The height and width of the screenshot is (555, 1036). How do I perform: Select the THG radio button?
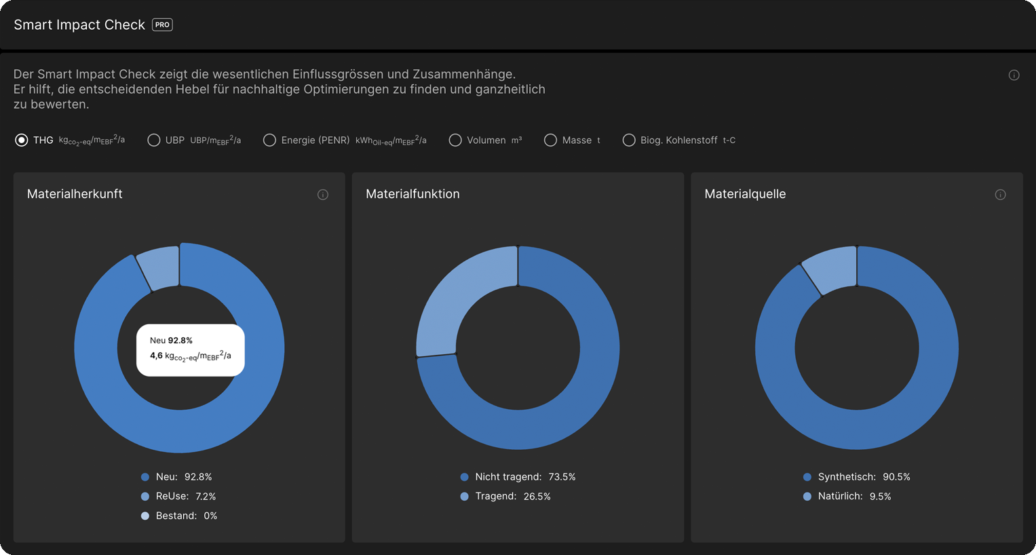click(22, 140)
